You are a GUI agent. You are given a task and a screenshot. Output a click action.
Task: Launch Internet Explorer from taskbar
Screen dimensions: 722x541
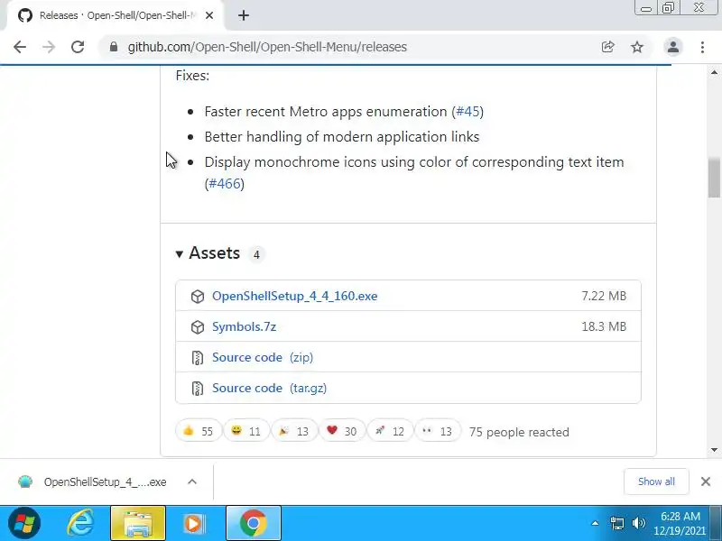pos(80,523)
